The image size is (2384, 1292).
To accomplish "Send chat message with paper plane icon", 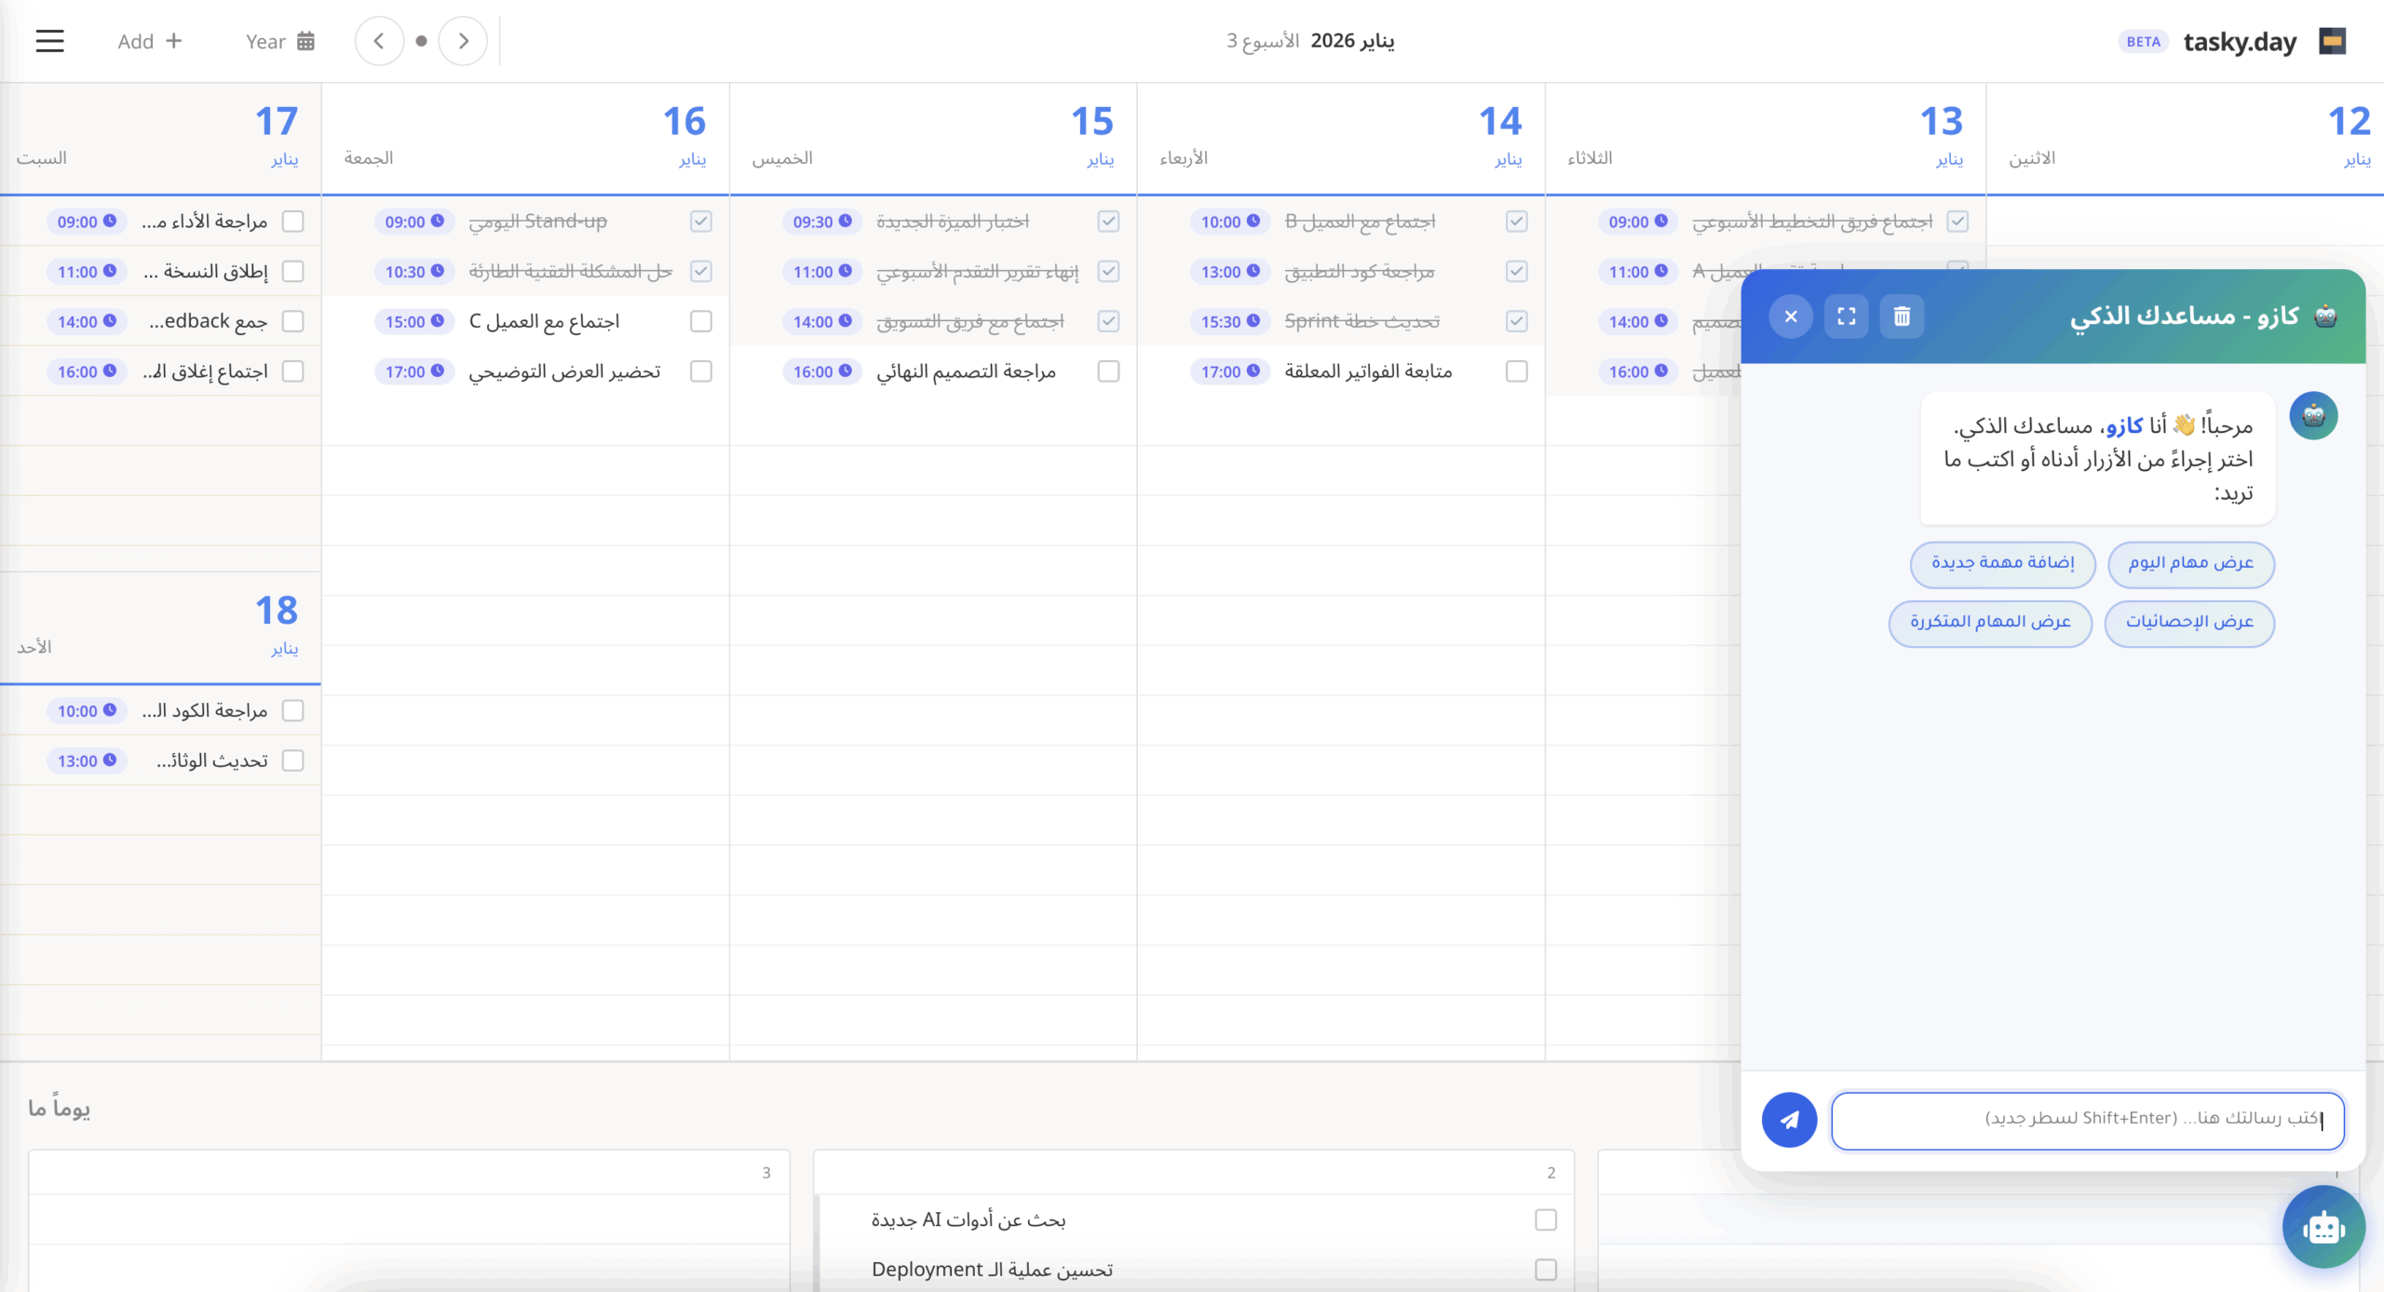I will click(1789, 1120).
